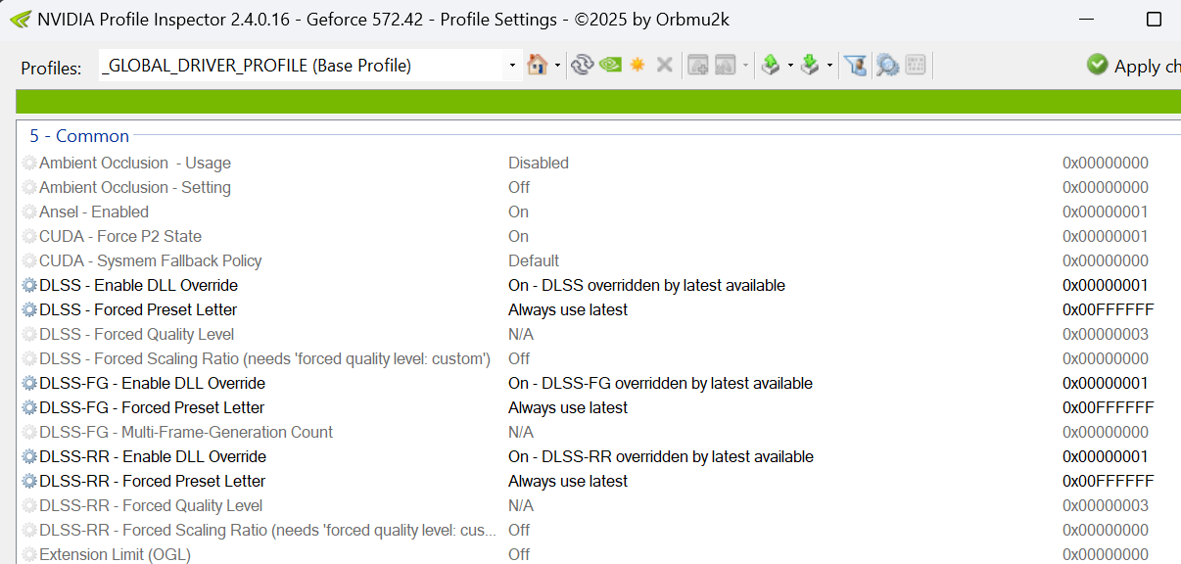The width and height of the screenshot is (1181, 564).
Task: Click the green NVIDIA restore defaults icon
Action: coord(610,65)
